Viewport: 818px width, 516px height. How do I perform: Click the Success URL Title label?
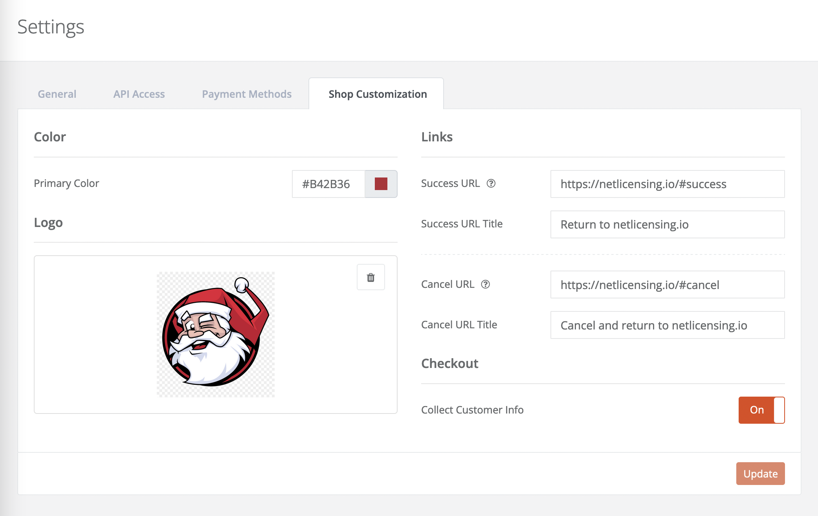tap(462, 224)
